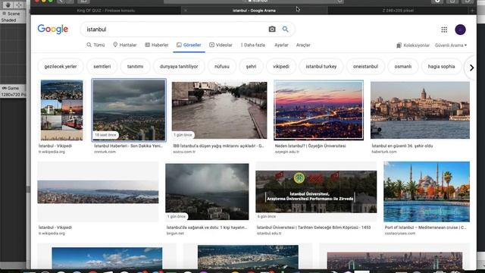Image resolution: width=485 pixels, height=273 pixels.
Task: Click the Neden İstanbul? Özyeğin Üniversitesi title
Action: coord(310,146)
